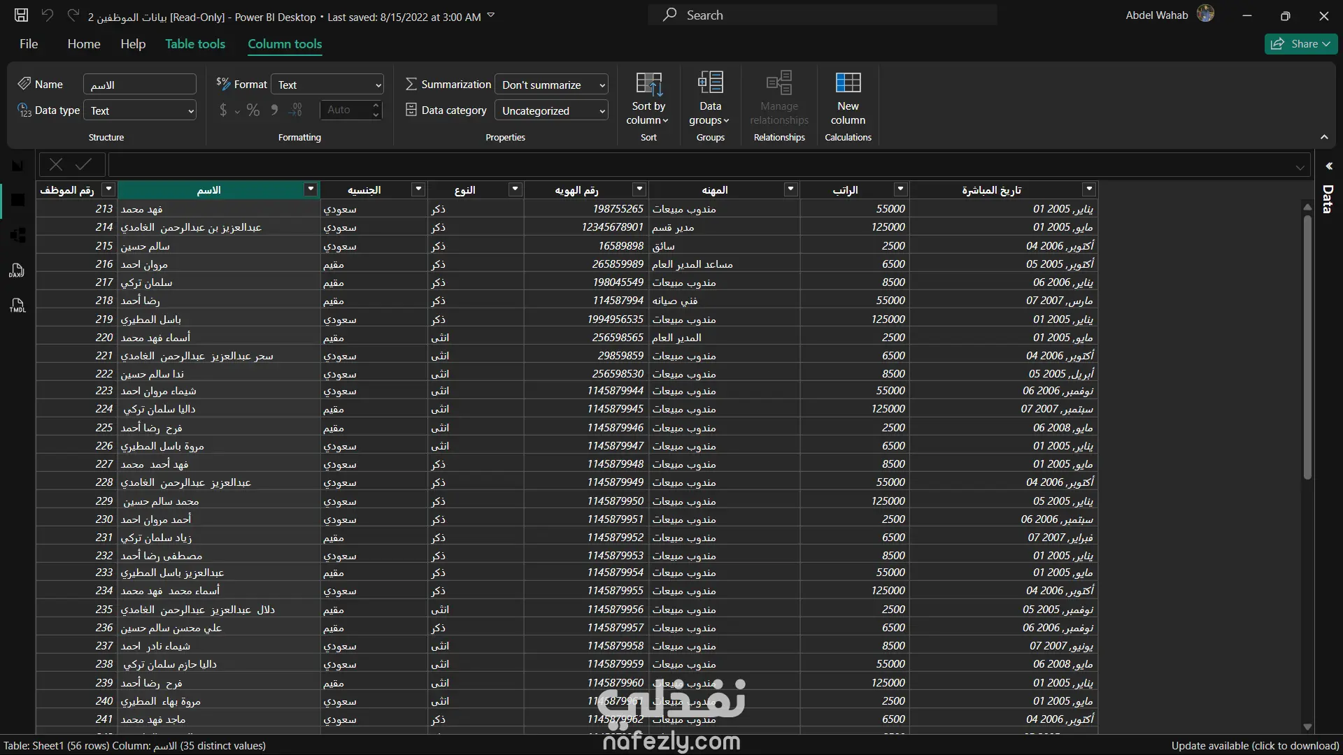The height and width of the screenshot is (755, 1343).
Task: Click Update available download link
Action: pyautogui.click(x=1255, y=746)
